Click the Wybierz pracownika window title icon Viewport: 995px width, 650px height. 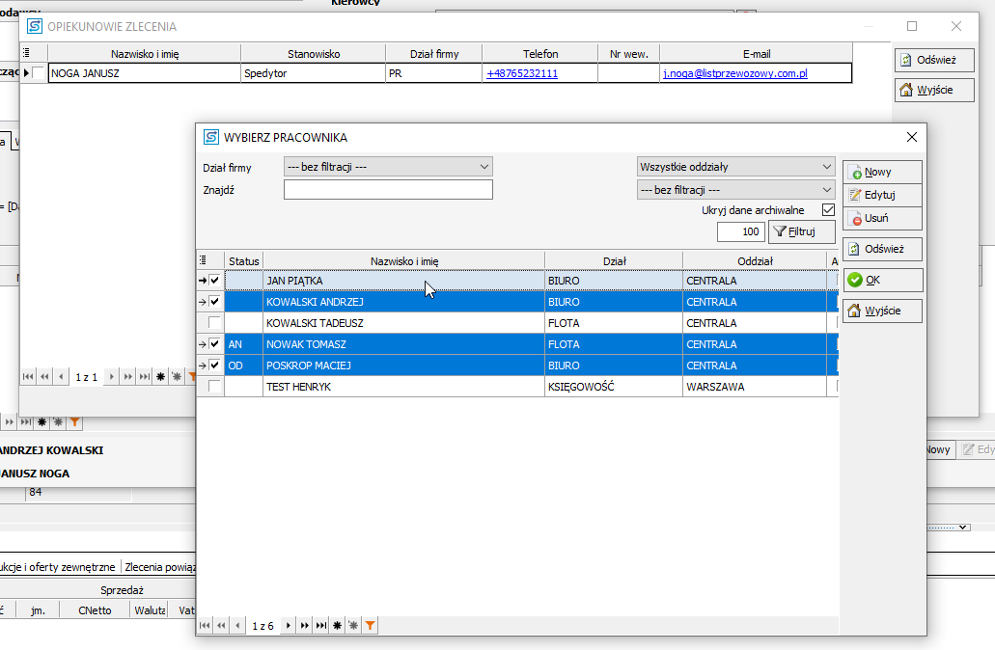click(210, 137)
